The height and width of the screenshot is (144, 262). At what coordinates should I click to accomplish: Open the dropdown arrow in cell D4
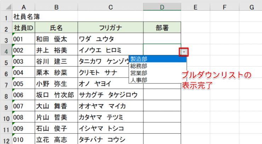[x=184, y=52]
